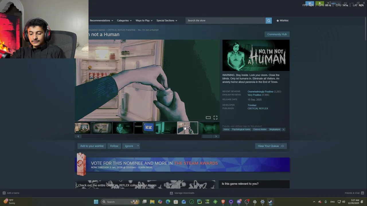Show hidden system tray icons

(x=314, y=202)
